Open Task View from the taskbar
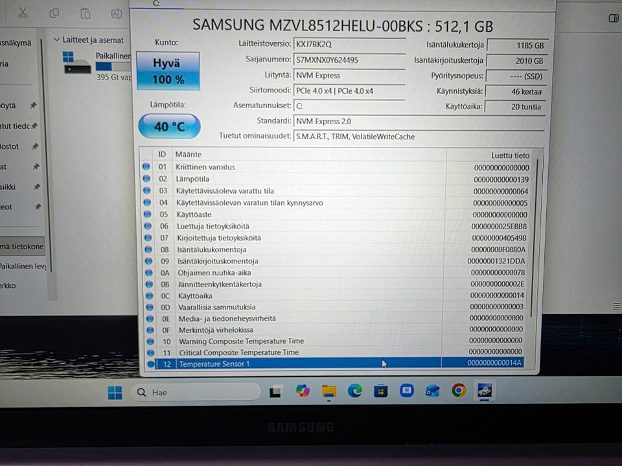The image size is (622, 466). (x=276, y=392)
